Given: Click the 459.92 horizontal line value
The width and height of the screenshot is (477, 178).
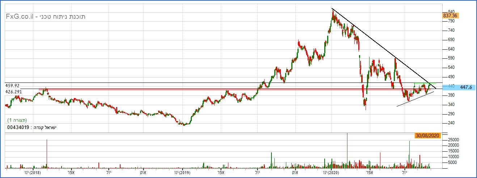Looking at the screenshot, I should point(12,85).
